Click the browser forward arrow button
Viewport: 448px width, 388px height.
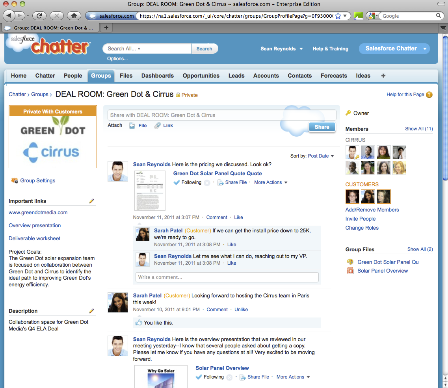(19, 16)
